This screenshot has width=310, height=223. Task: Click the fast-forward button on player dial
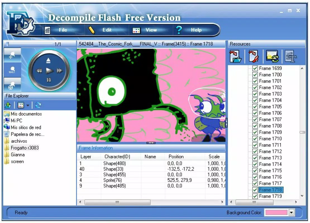(60, 71)
